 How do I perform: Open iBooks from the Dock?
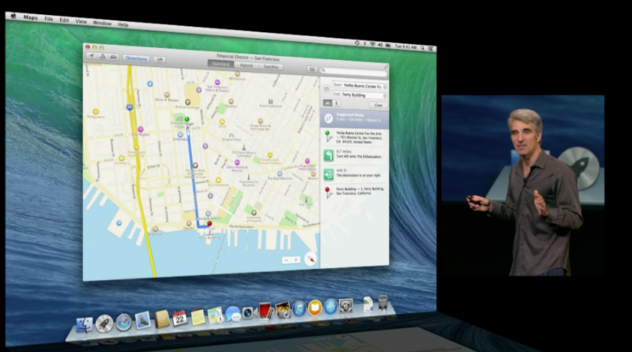[x=315, y=308]
